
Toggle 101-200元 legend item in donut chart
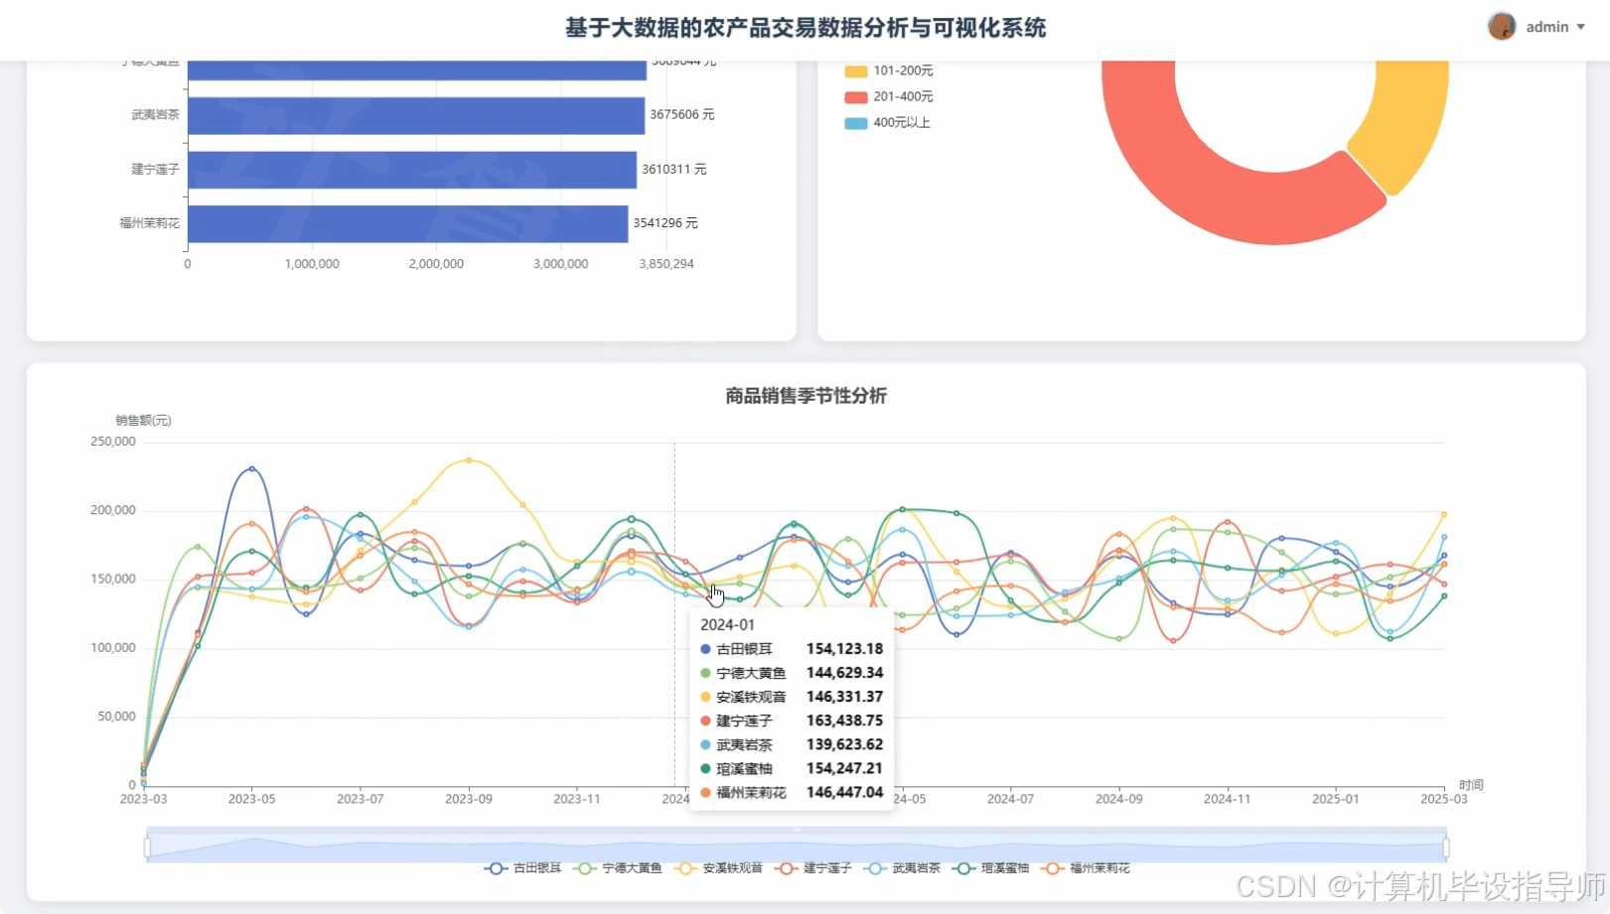tap(889, 70)
